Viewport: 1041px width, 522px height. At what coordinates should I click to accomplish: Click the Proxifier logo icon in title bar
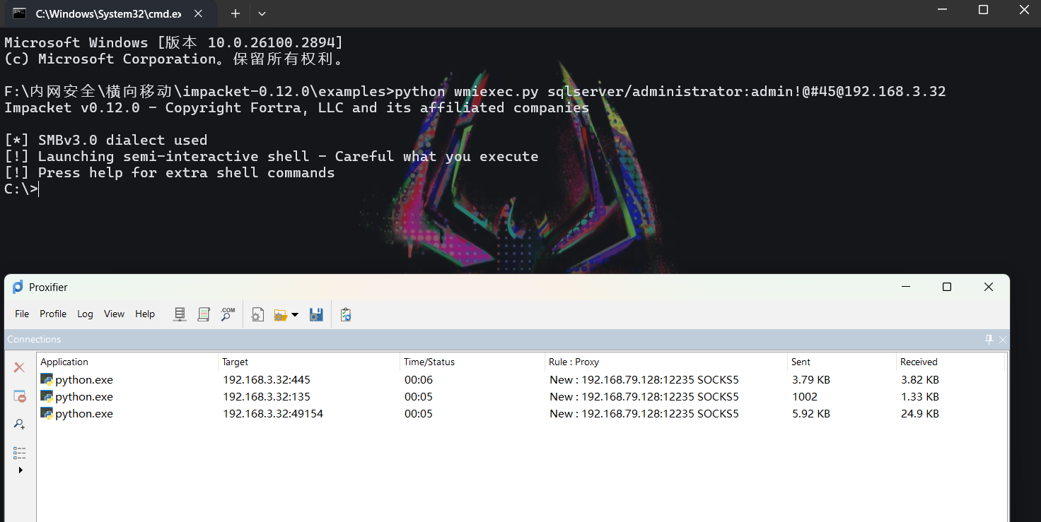click(x=18, y=287)
